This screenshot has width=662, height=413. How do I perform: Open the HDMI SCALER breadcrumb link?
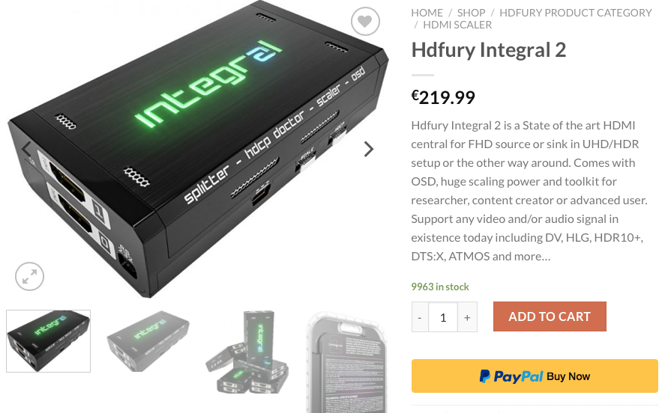coord(457,25)
